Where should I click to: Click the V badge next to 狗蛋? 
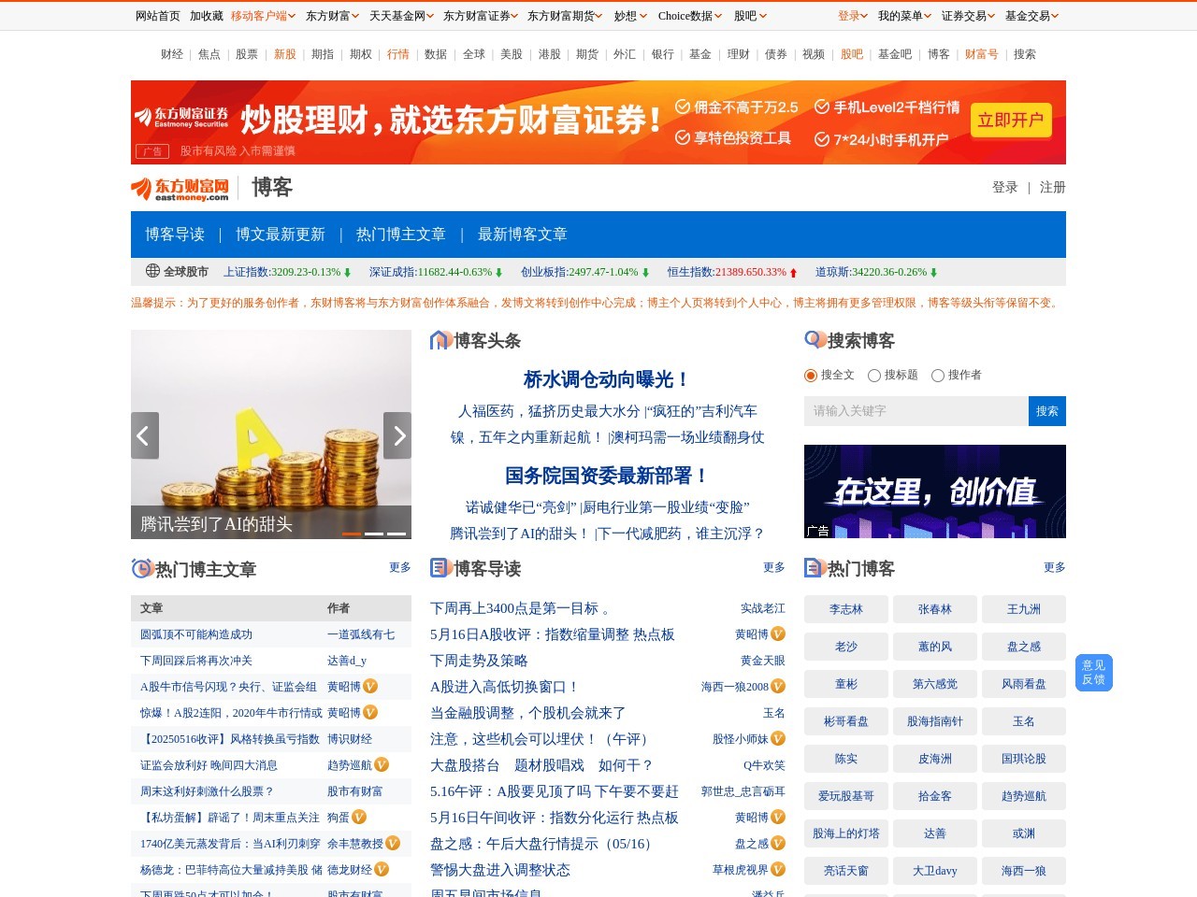pos(359,817)
